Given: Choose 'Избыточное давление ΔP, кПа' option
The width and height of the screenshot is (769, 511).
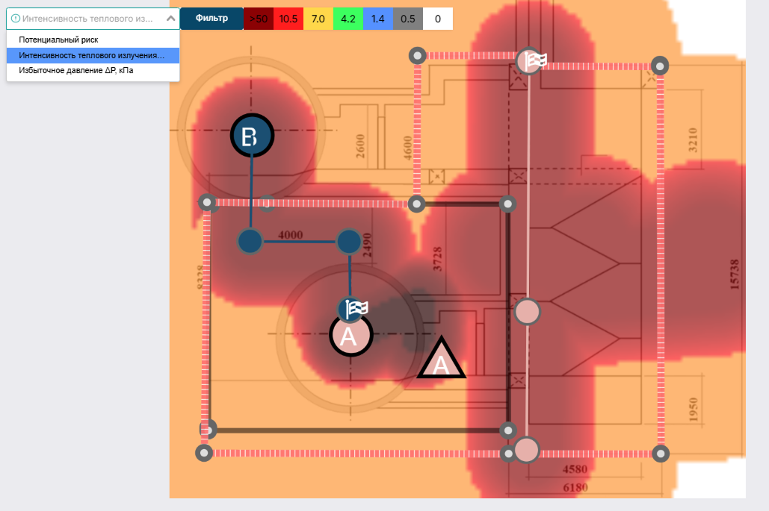Looking at the screenshot, I should [93, 70].
